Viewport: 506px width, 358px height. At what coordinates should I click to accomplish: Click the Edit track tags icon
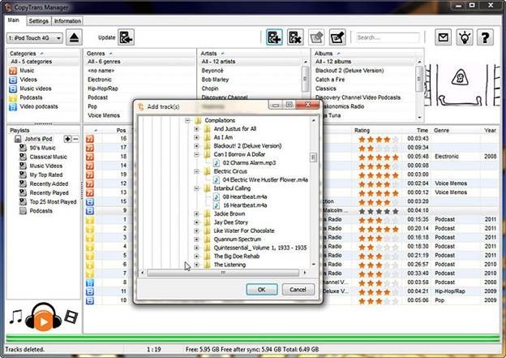(x=337, y=37)
